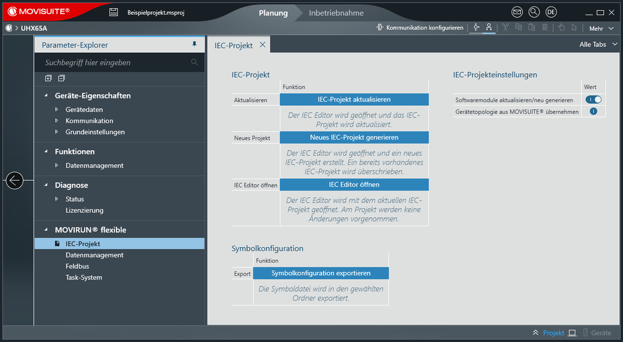Open the Mehr dropdown menu

click(x=601, y=28)
